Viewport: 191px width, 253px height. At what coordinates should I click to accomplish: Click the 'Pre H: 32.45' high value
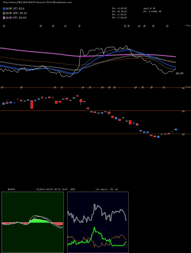[120, 11]
